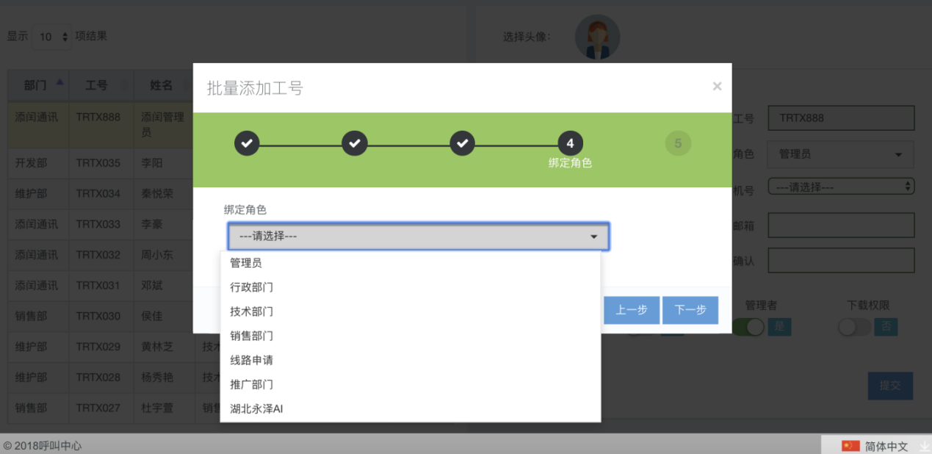
Task: Click the China flag language icon
Action: [x=850, y=446]
